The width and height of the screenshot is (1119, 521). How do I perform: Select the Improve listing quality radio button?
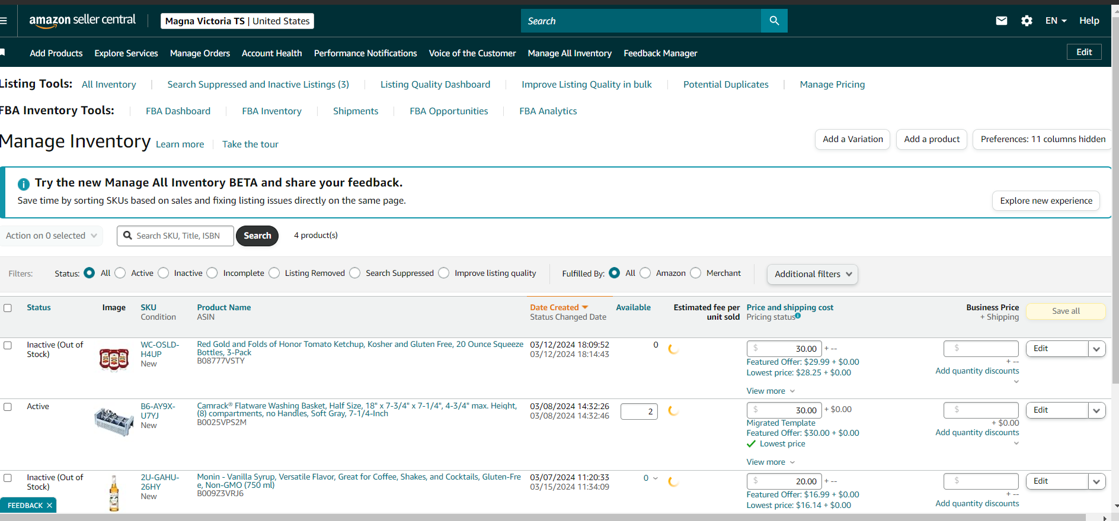tap(444, 273)
